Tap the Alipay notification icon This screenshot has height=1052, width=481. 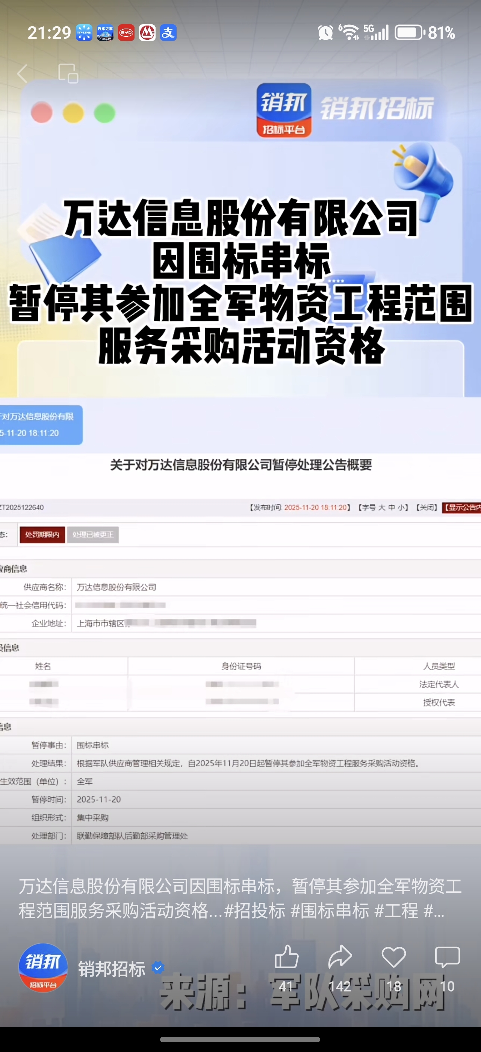tap(168, 33)
